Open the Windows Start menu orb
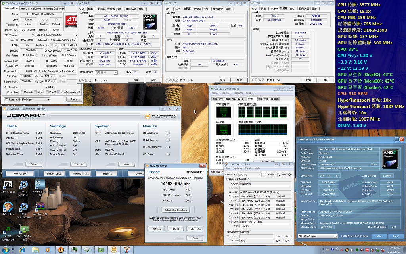This screenshot has width=406, height=254. pos(6,250)
